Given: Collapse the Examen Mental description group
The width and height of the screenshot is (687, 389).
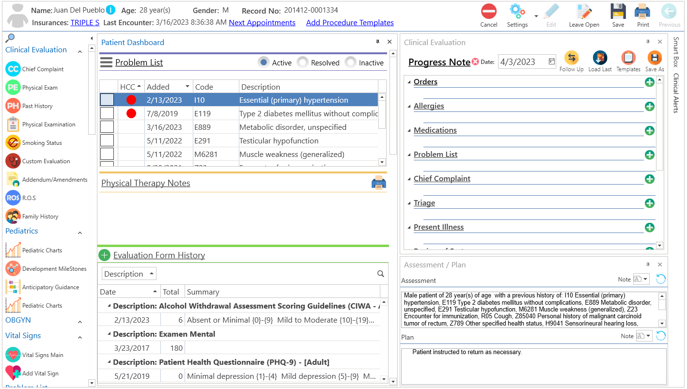Looking at the screenshot, I should [x=109, y=334].
